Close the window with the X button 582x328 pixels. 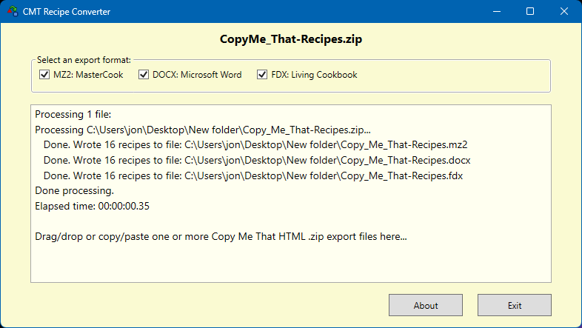pyautogui.click(x=563, y=12)
